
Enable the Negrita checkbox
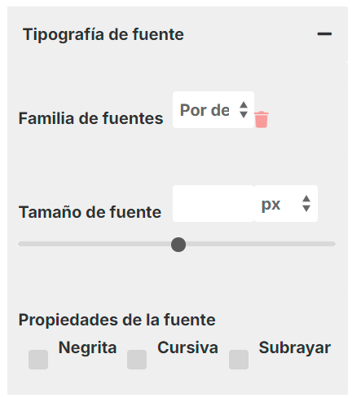[x=38, y=360]
